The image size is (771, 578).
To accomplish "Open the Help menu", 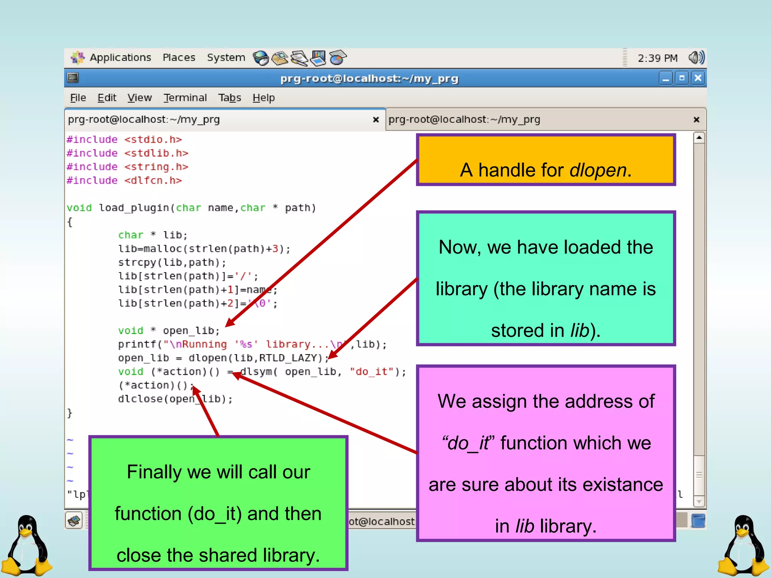I will pos(264,98).
